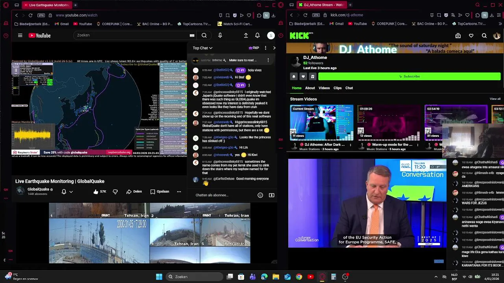Click the YouTube search magnifier button

(x=204, y=35)
